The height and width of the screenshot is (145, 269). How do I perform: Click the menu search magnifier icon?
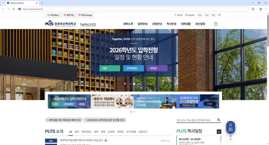coord(218,120)
